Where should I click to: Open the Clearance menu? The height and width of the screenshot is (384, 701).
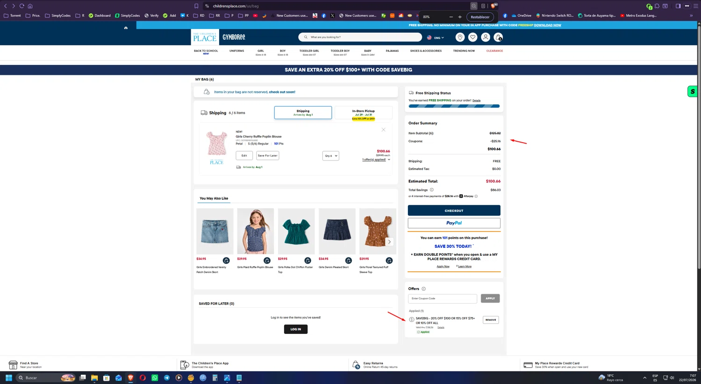click(494, 51)
